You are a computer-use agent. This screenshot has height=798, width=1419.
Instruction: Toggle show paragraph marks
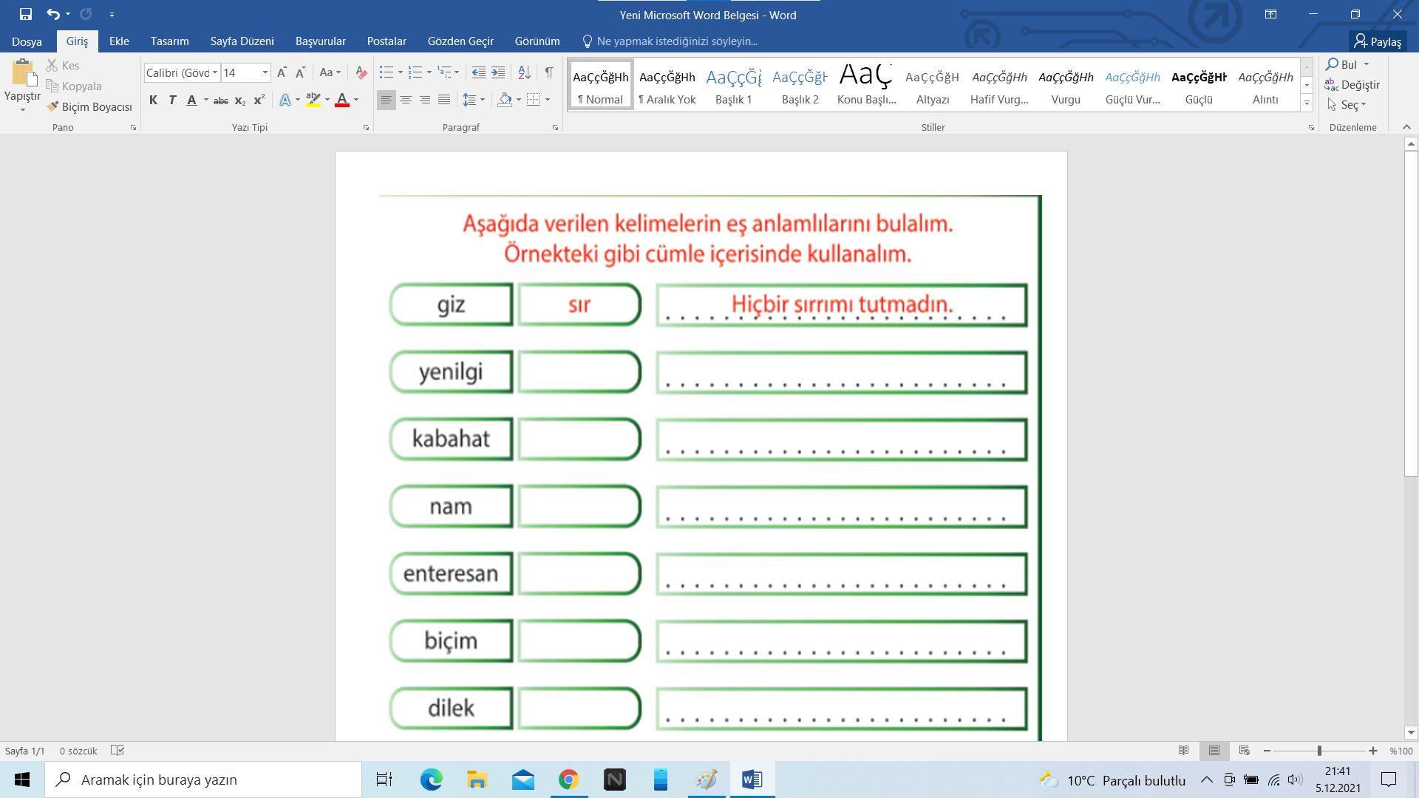pyautogui.click(x=549, y=72)
